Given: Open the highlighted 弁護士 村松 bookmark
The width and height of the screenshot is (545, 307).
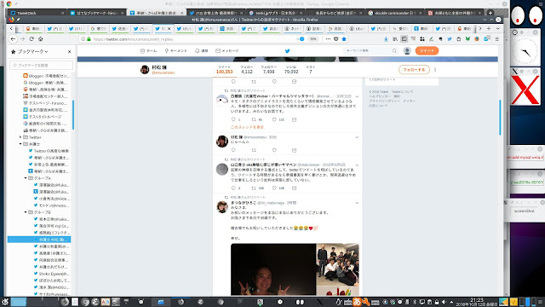Looking at the screenshot, I should tap(39, 240).
